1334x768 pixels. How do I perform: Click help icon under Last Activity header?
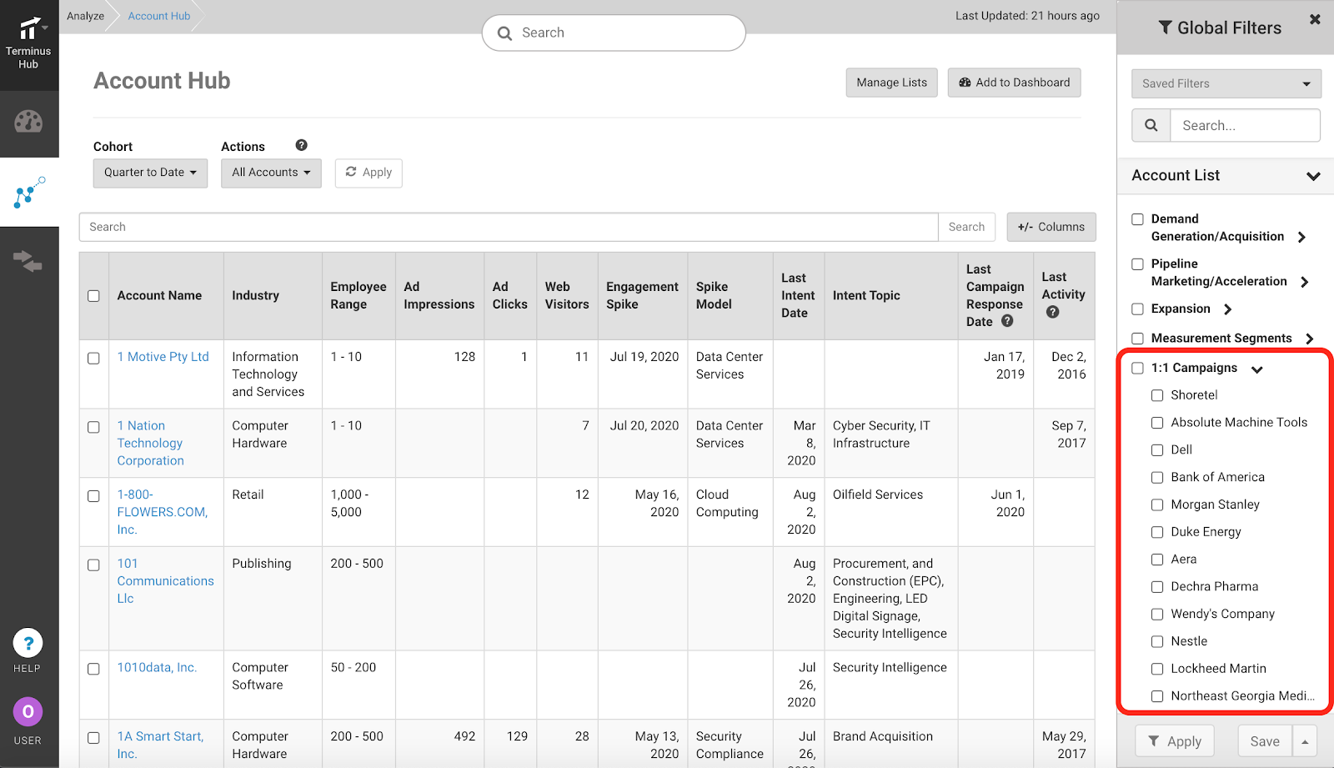(1052, 312)
